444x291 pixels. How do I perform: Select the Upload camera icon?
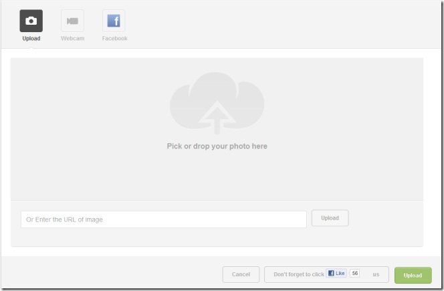coord(31,21)
